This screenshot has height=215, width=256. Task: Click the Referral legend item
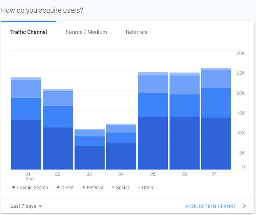coord(92,188)
